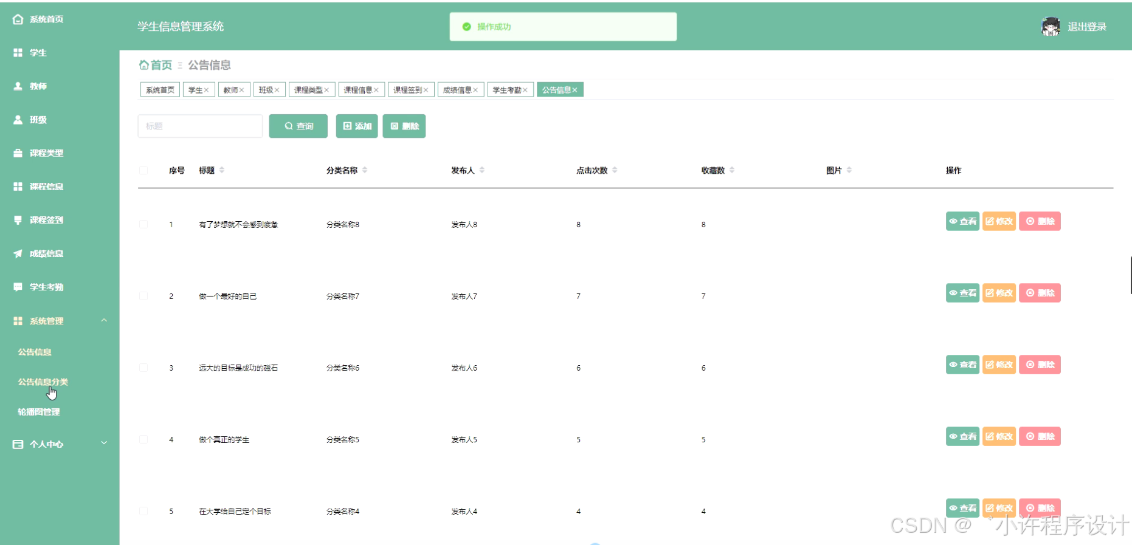Close the 公告信息 tab with its X
The height and width of the screenshot is (545, 1132).
[575, 90]
